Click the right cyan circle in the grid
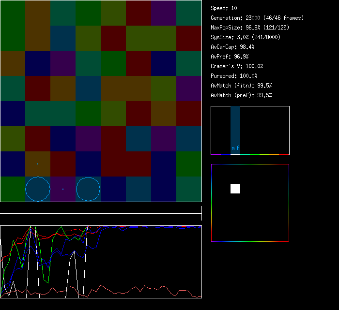The width and height of the screenshot is (339, 310). (x=88, y=189)
